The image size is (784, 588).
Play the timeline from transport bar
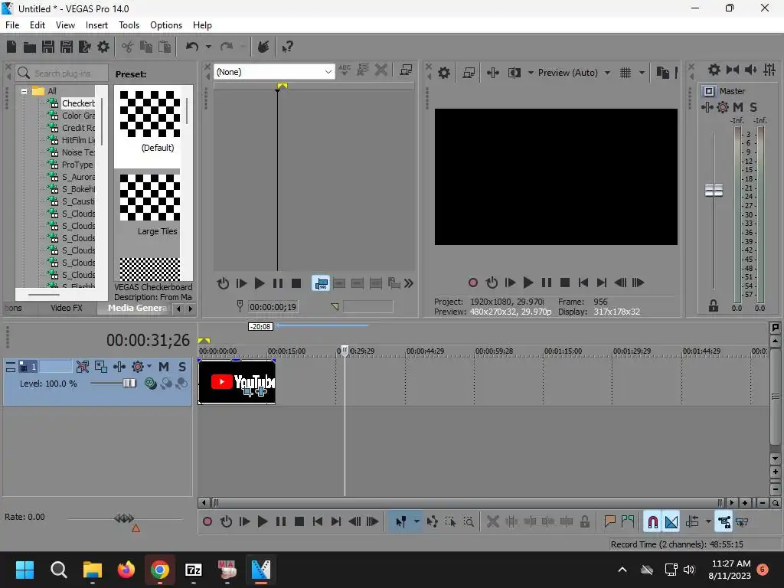click(x=262, y=521)
